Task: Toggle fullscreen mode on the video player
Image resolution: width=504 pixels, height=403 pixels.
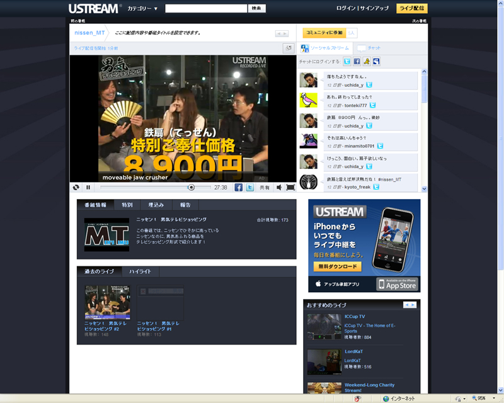Action: 290,187
